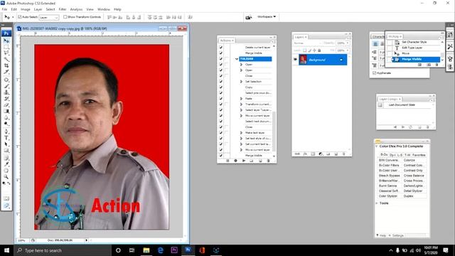Collapse the TULISAN action
Screen dimensions: 455x256
[x=237, y=59]
